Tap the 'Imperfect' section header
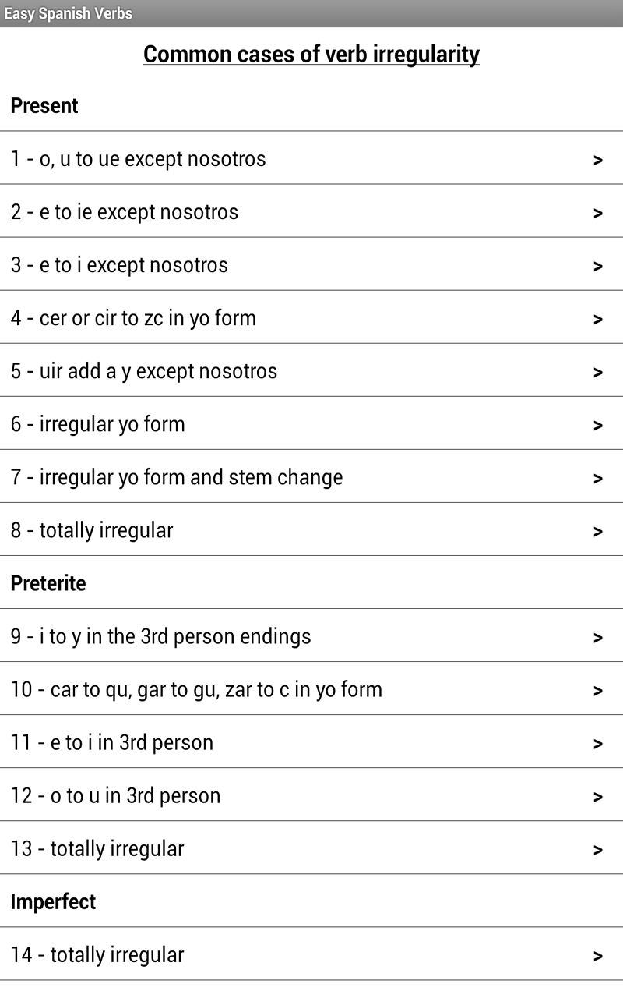The width and height of the screenshot is (623, 998). click(53, 901)
